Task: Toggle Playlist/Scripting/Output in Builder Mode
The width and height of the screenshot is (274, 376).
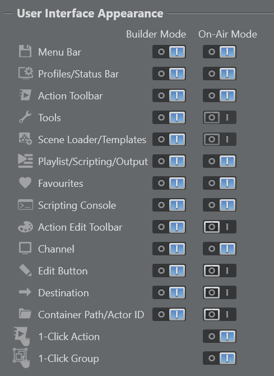Action: [169, 161]
